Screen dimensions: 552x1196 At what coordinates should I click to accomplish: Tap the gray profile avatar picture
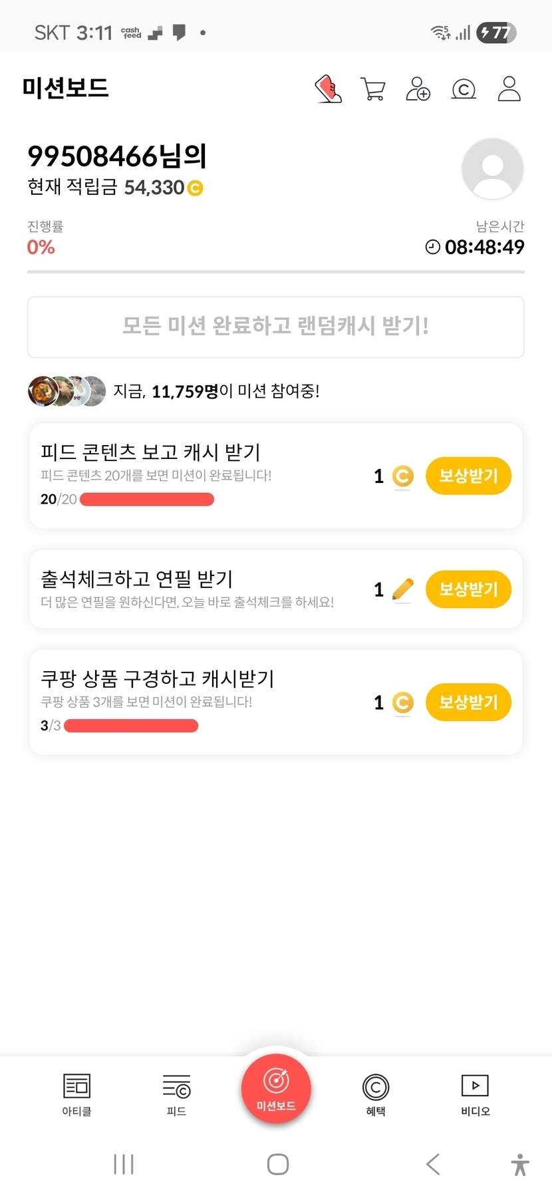coord(492,169)
